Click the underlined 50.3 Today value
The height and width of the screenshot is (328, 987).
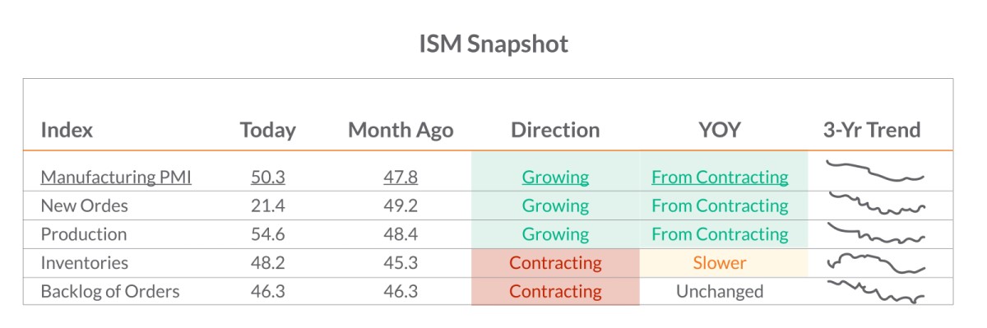click(267, 177)
